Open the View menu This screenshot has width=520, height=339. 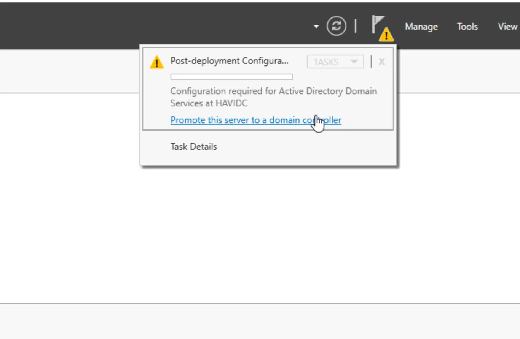coord(507,26)
